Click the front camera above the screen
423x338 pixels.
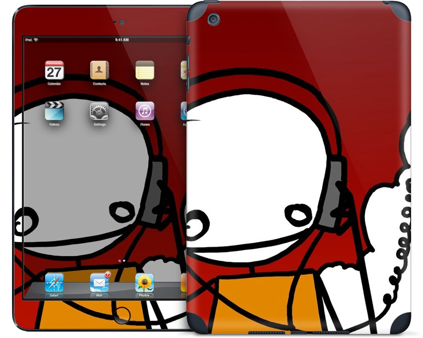tap(122, 22)
